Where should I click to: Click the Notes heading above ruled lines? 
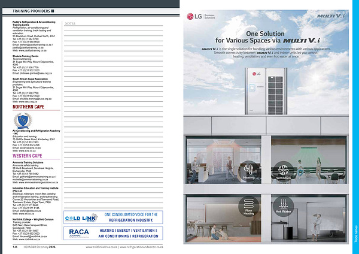pos(70,23)
